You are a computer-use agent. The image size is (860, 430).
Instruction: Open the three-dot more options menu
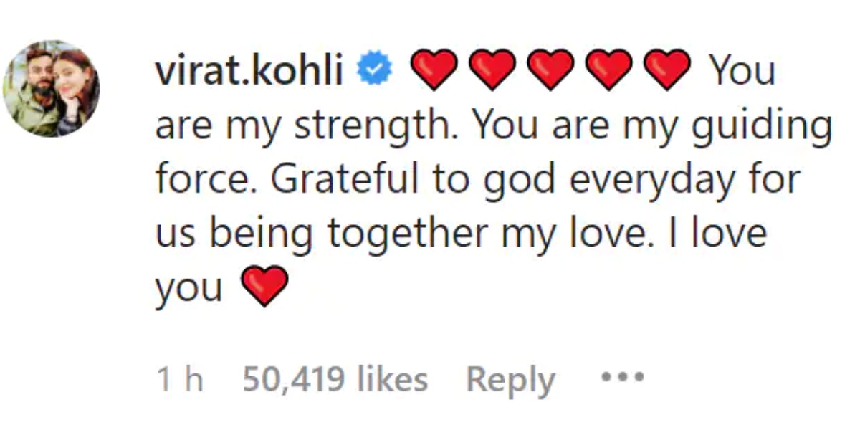pyautogui.click(x=623, y=376)
